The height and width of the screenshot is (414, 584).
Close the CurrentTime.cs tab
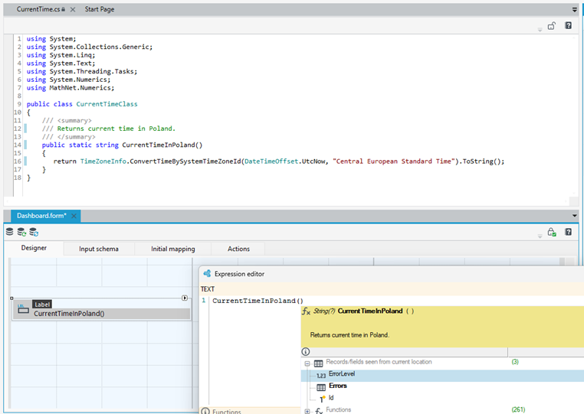(x=73, y=10)
